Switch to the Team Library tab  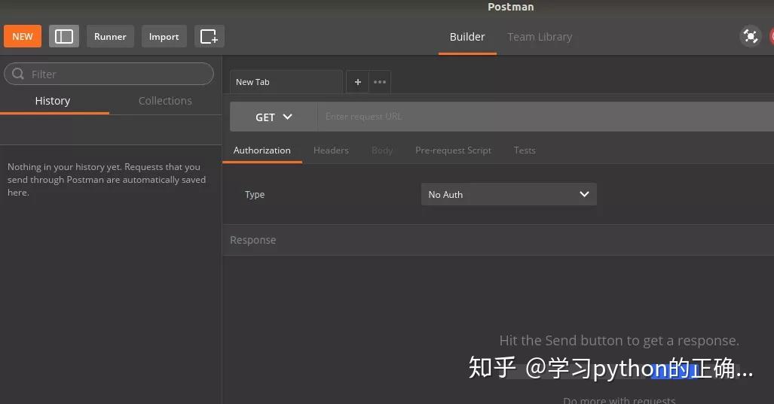pos(540,37)
